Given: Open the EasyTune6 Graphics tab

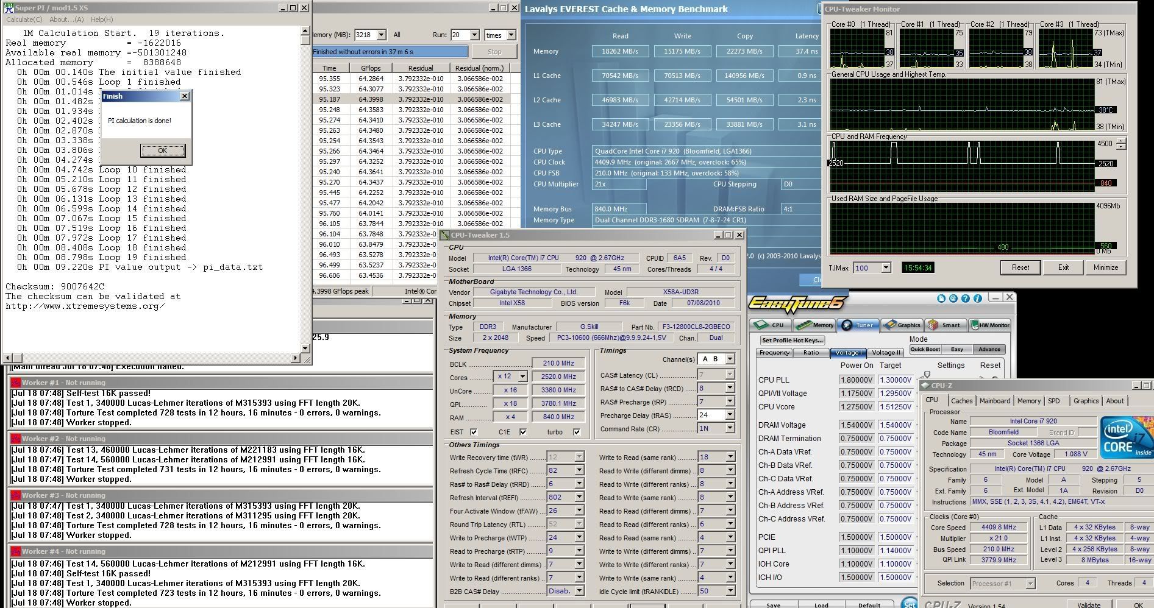Looking at the screenshot, I should [x=902, y=325].
